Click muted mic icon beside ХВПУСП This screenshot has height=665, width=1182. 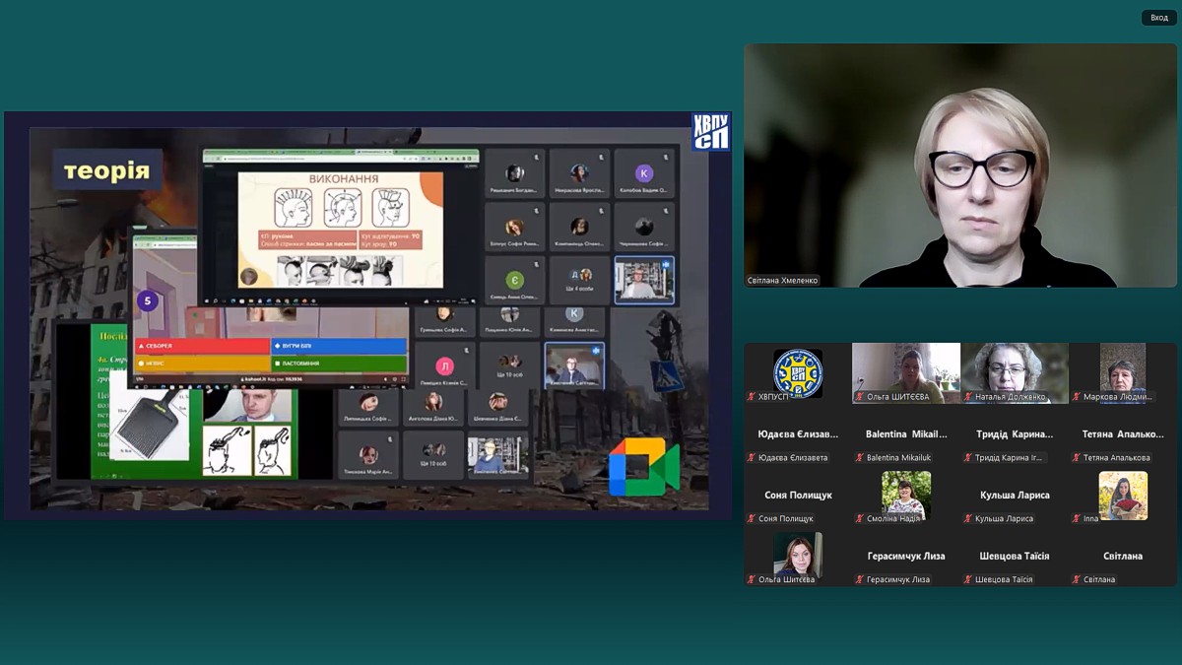click(752, 397)
